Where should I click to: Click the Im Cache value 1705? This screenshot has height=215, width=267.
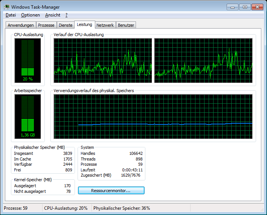[x=68, y=159]
